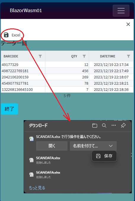Viewport: 135px width, 201px height.
Task: Filter the BARCODE column
Action: (40, 56)
